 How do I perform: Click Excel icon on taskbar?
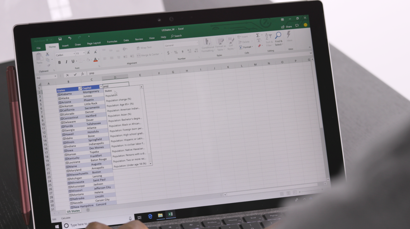click(x=171, y=214)
